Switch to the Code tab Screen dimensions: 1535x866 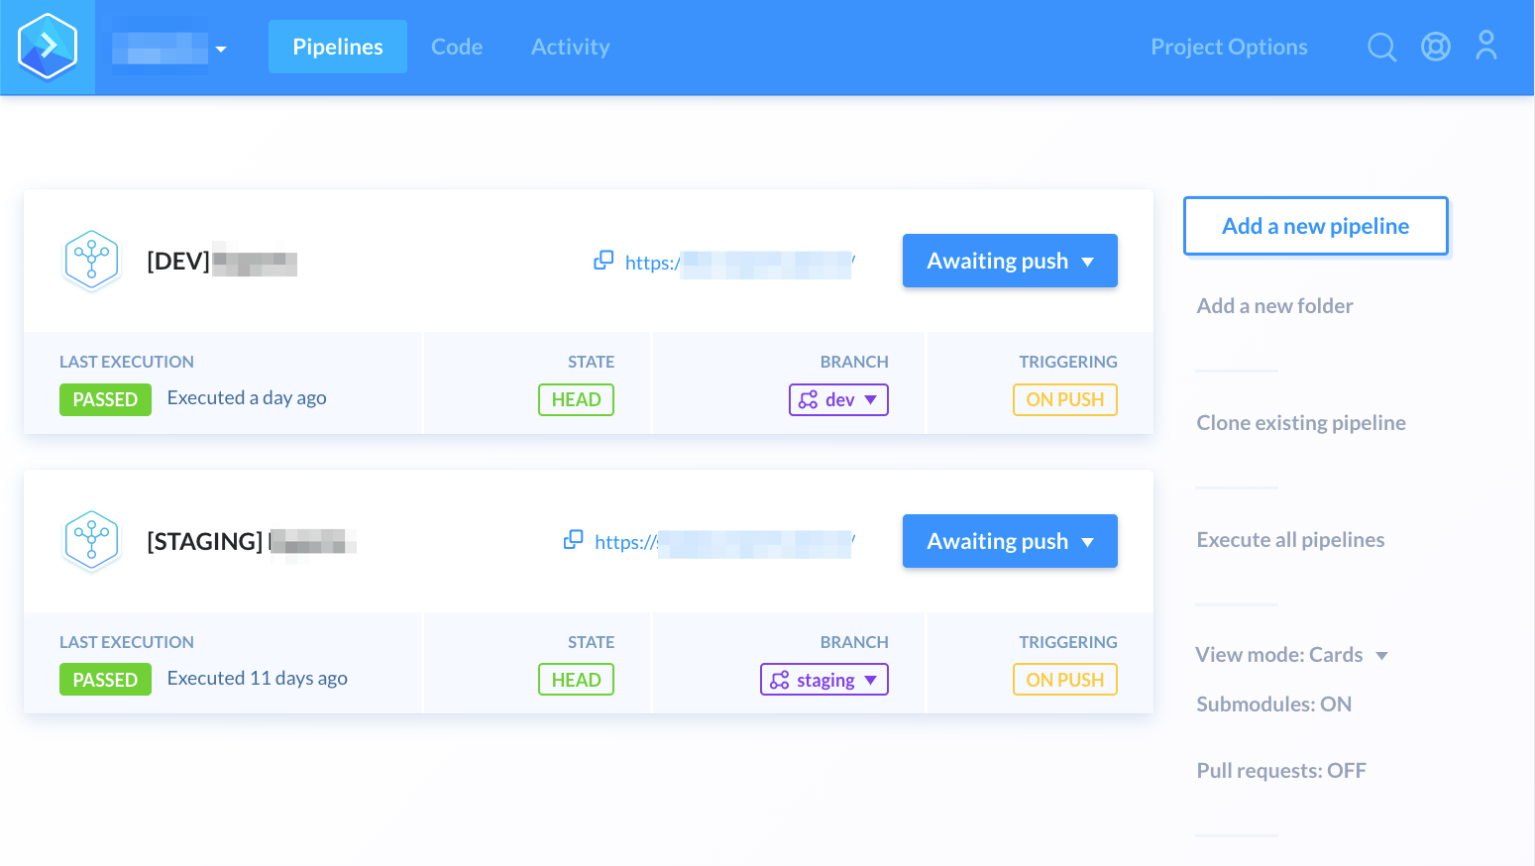click(x=457, y=47)
